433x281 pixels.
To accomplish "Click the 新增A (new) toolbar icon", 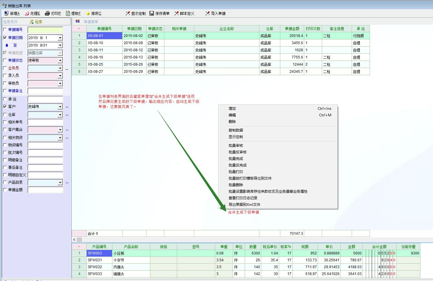I will (x=7, y=13).
